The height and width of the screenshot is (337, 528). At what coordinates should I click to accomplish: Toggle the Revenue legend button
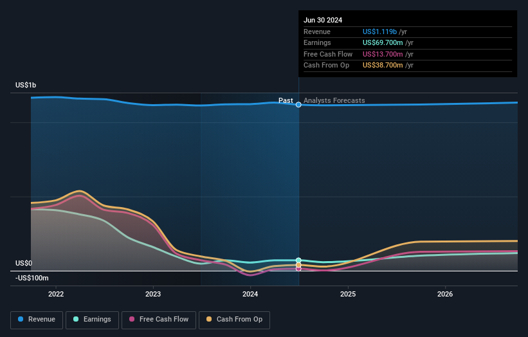pyautogui.click(x=37, y=320)
